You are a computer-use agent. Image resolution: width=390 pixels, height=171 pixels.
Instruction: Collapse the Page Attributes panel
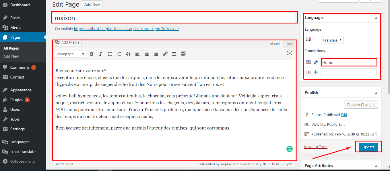(376, 166)
